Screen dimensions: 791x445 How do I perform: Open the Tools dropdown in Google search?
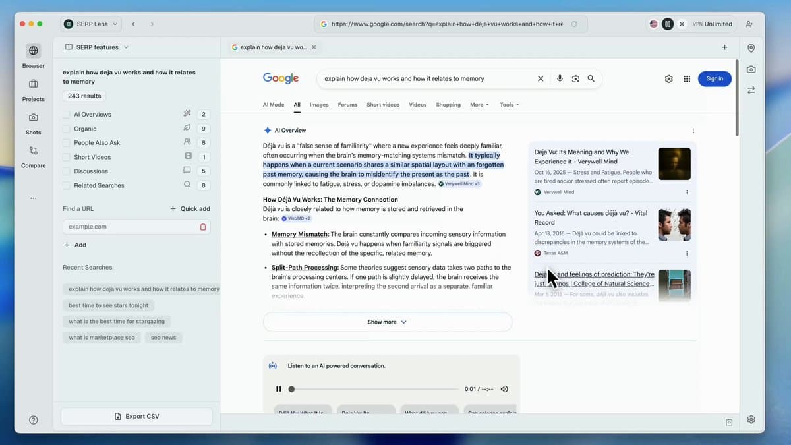click(x=507, y=104)
